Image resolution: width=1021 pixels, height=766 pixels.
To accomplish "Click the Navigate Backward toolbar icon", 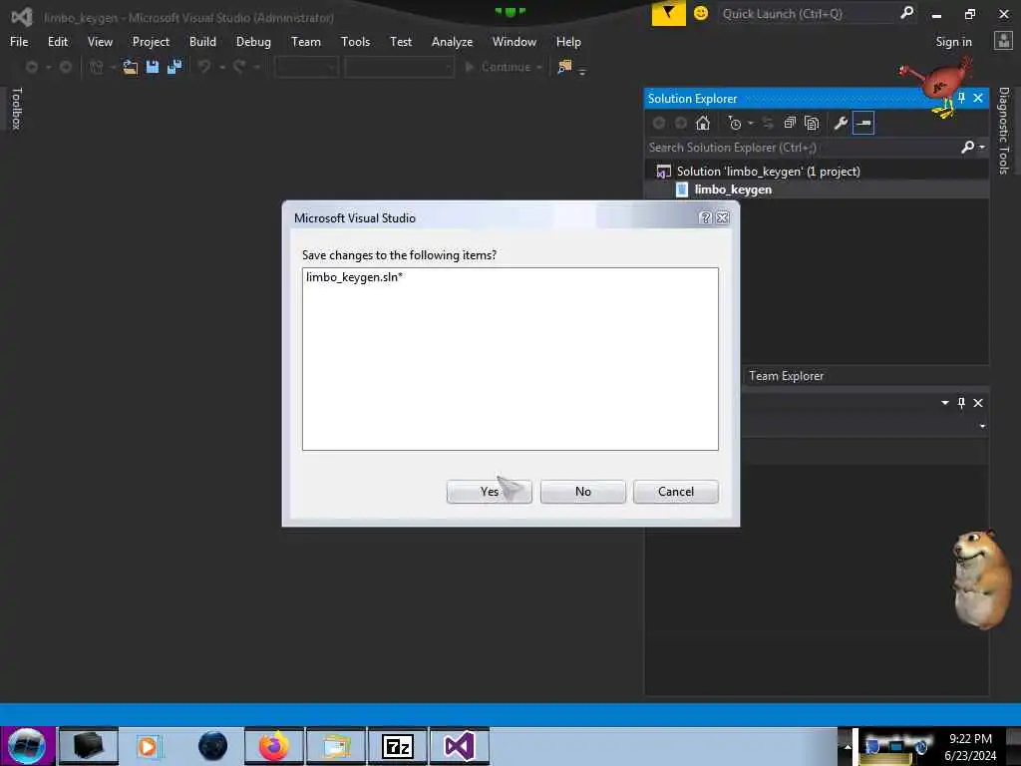I will coord(31,67).
